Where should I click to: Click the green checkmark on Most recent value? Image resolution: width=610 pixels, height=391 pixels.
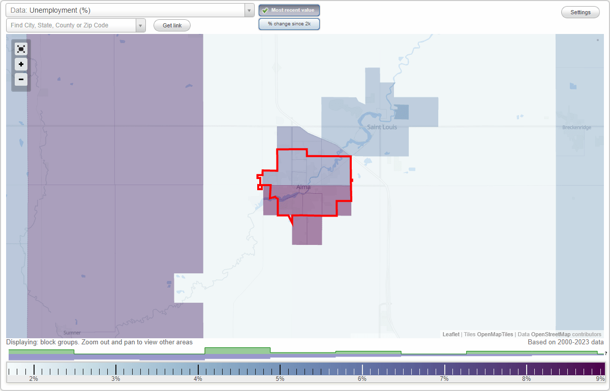tap(265, 10)
